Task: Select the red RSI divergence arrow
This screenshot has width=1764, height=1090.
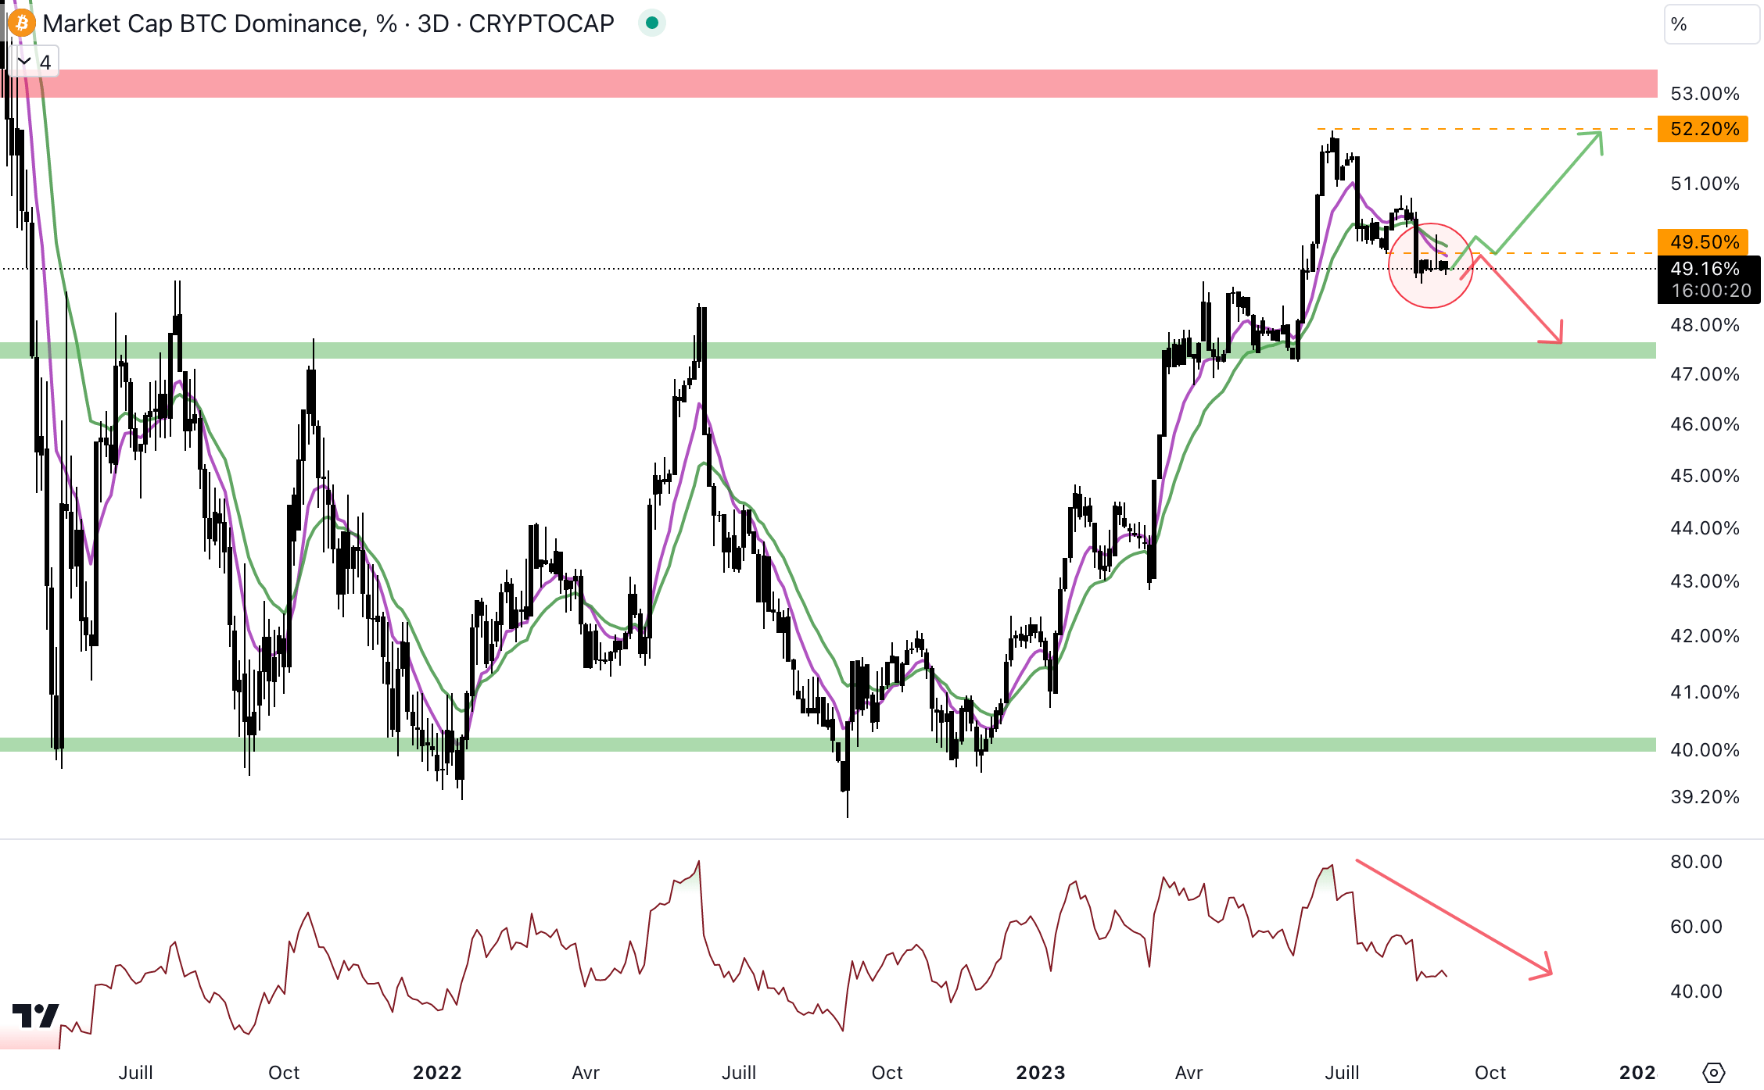Action: [1454, 917]
